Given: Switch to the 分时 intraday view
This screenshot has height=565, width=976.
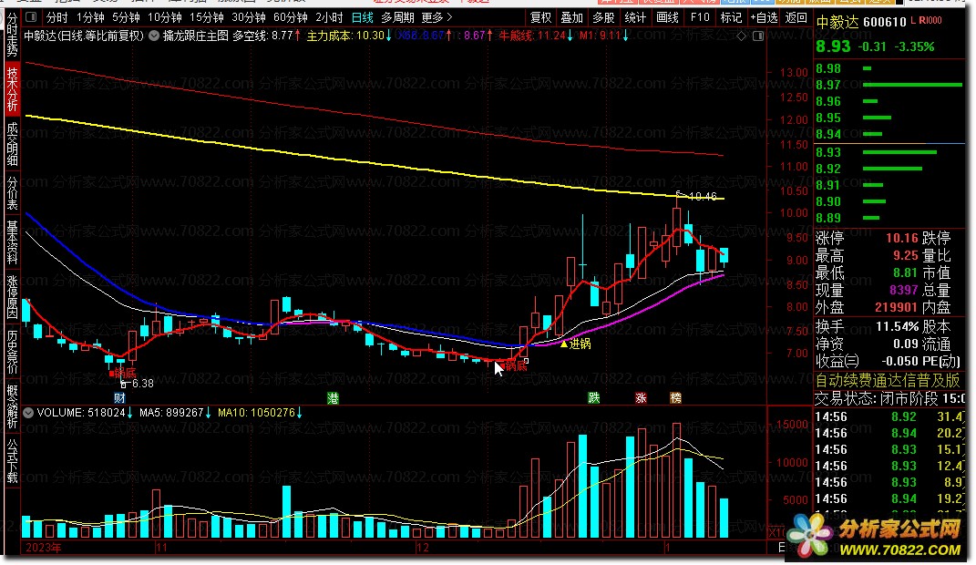Looking at the screenshot, I should 57,17.
